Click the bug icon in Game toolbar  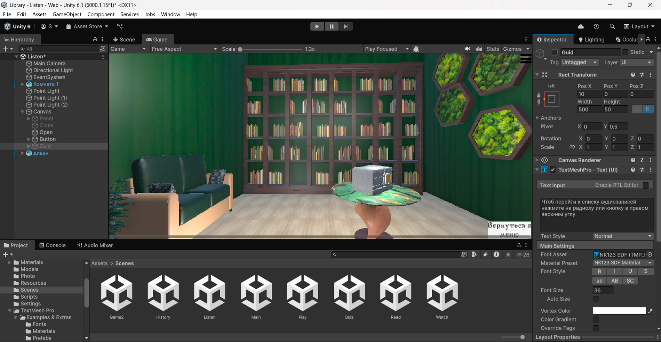(416, 49)
